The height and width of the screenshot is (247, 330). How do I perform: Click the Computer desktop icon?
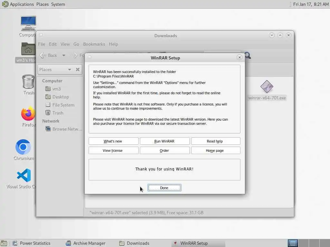pos(28,23)
